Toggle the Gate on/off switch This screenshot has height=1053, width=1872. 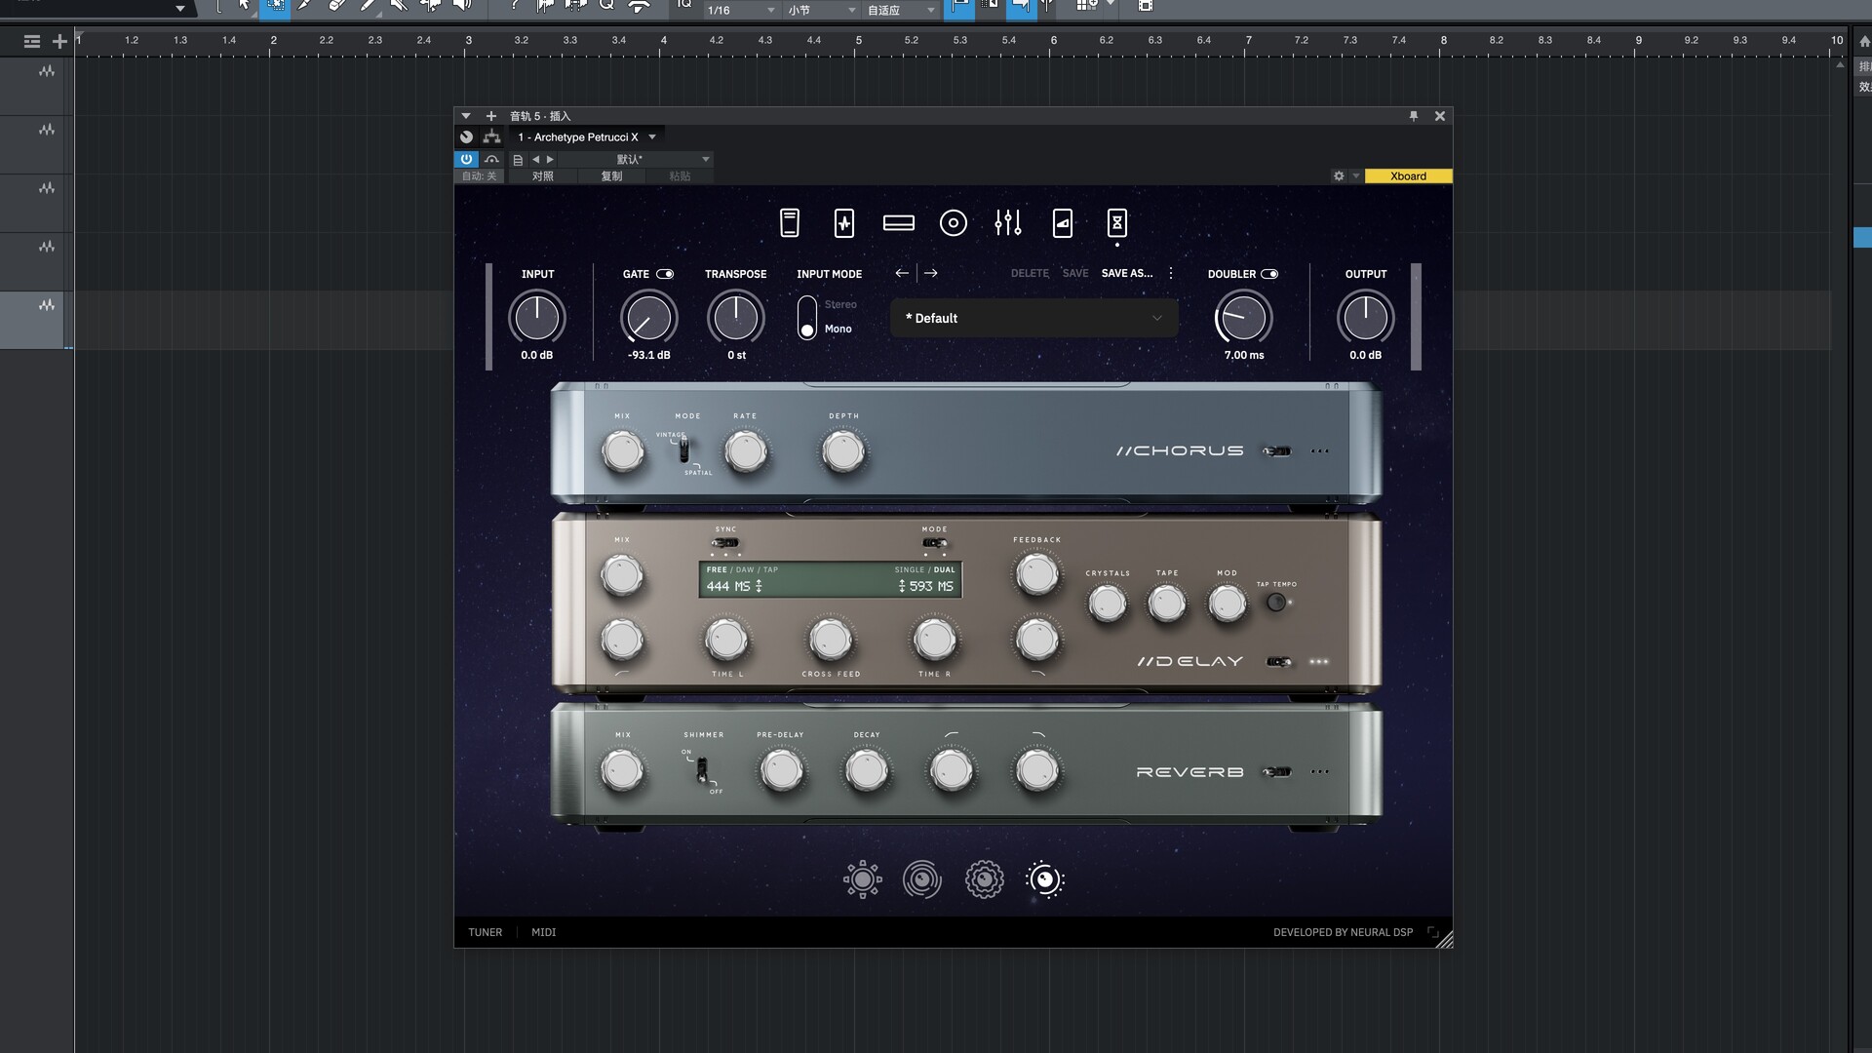(665, 274)
